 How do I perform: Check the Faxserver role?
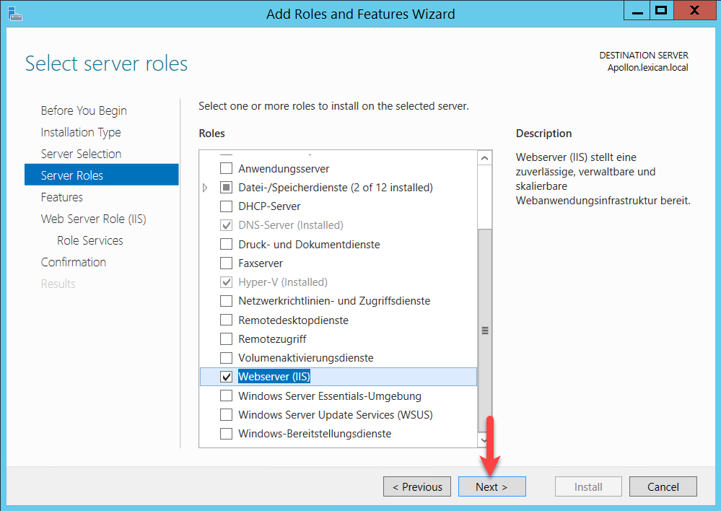point(227,263)
